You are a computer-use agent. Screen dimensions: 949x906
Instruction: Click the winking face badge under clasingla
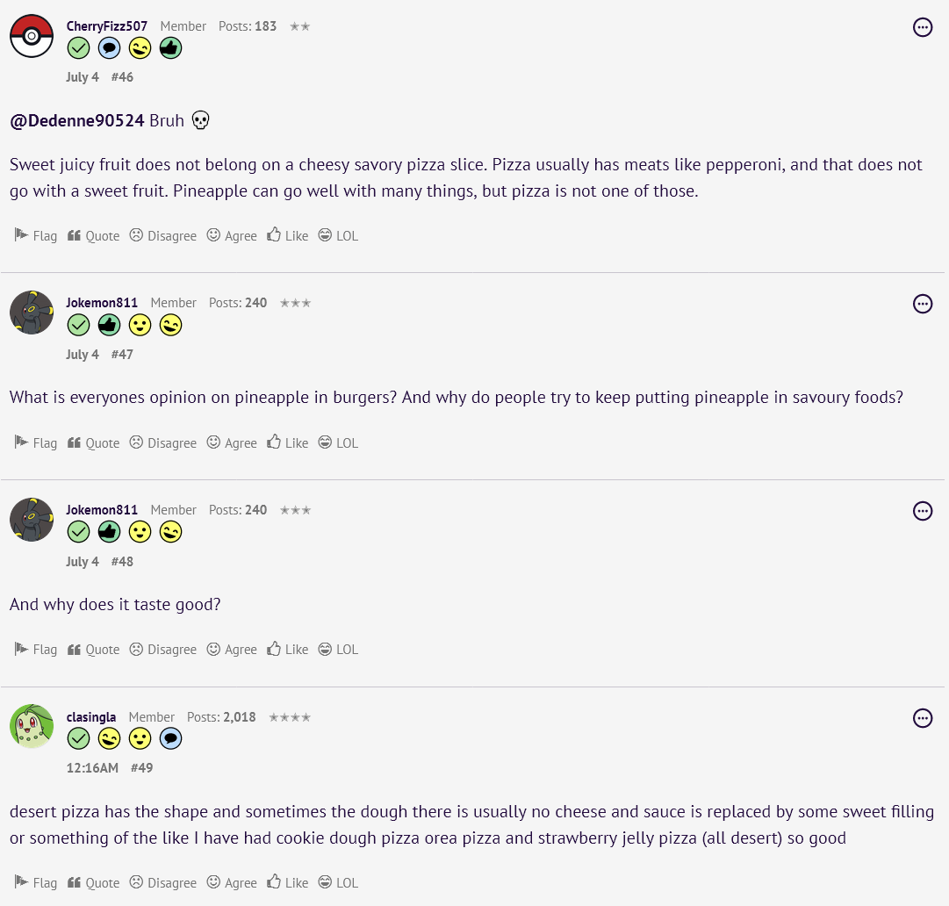coord(110,739)
